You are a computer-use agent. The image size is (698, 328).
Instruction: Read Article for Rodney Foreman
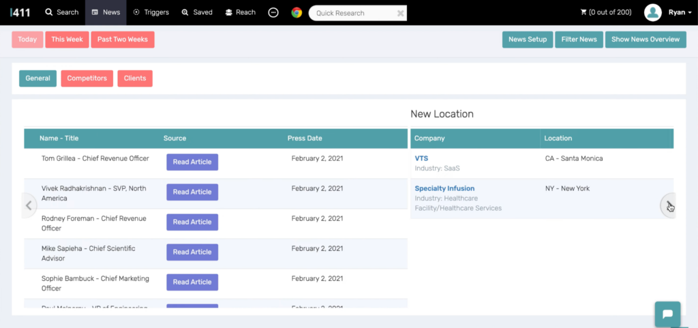pos(192,222)
